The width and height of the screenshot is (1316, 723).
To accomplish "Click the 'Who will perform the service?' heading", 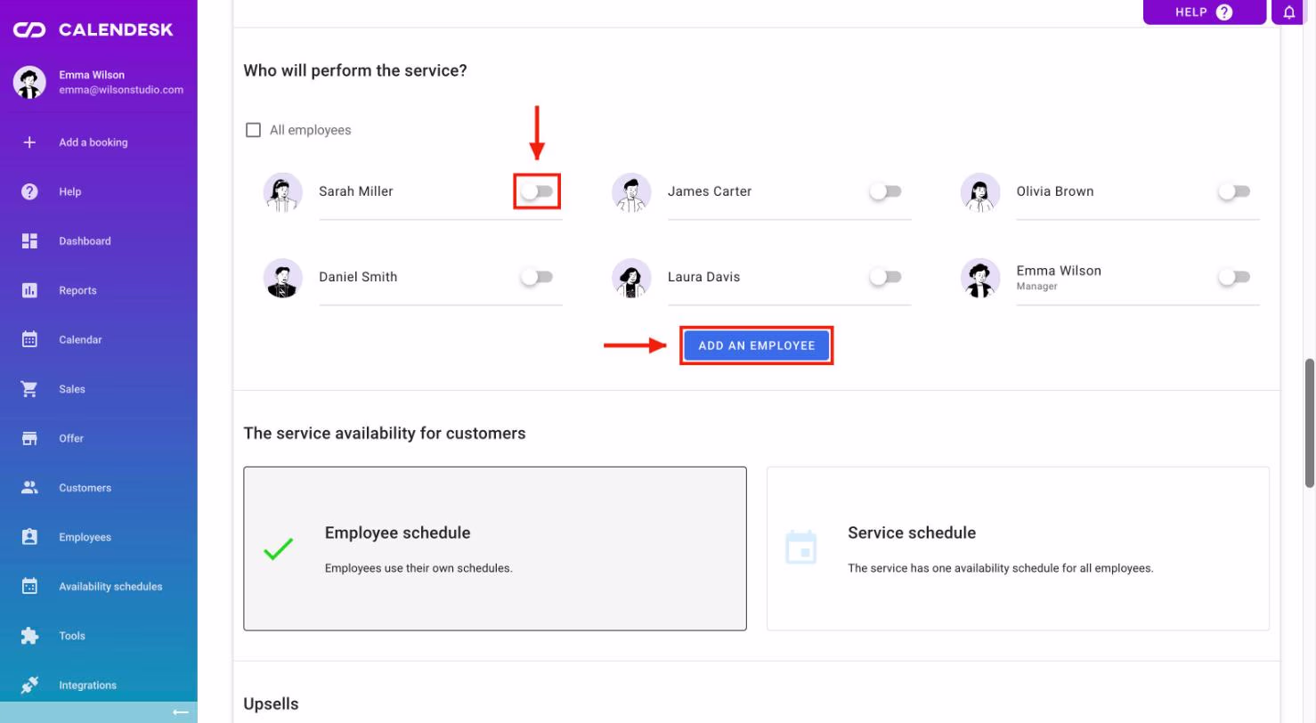I will tap(355, 70).
